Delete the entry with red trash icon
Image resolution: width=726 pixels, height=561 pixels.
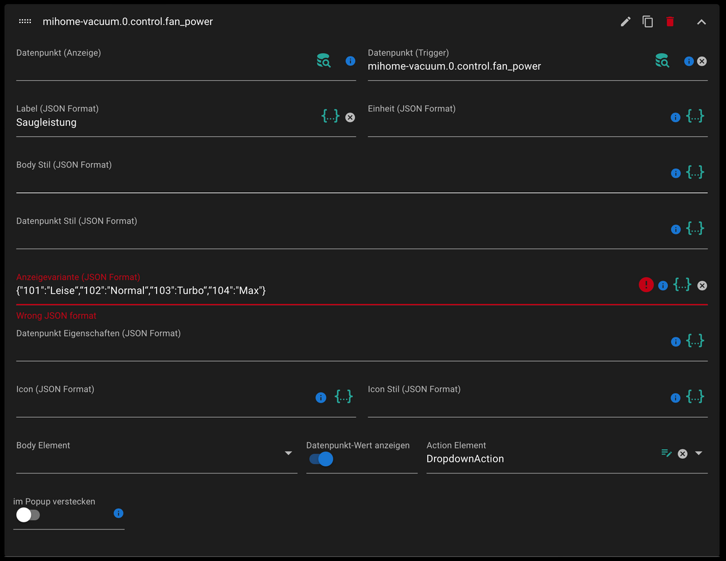tap(670, 22)
